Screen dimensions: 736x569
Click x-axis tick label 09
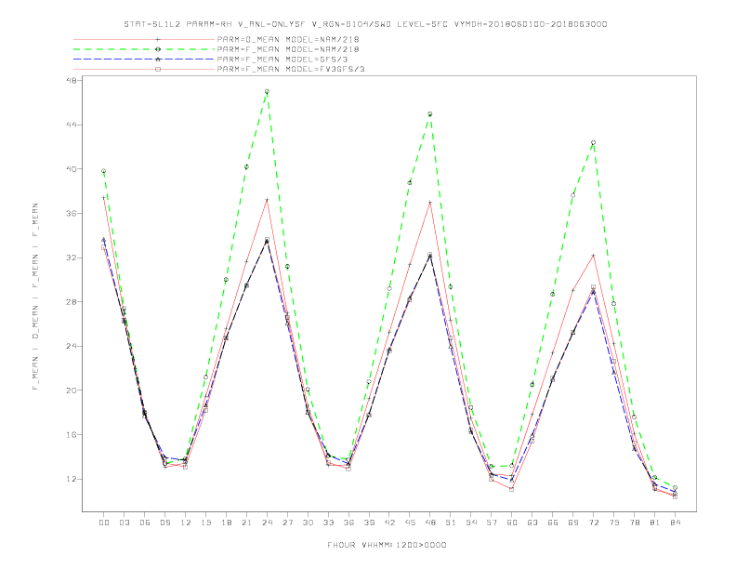pyautogui.click(x=164, y=523)
